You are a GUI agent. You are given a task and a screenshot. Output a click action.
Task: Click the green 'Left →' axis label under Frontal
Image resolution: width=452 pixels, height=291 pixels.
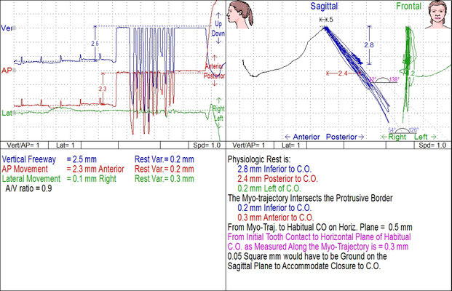(425, 137)
